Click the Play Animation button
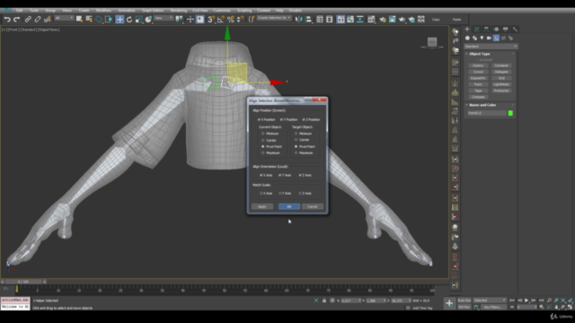The width and height of the screenshot is (575, 323). pyautogui.click(x=526, y=301)
